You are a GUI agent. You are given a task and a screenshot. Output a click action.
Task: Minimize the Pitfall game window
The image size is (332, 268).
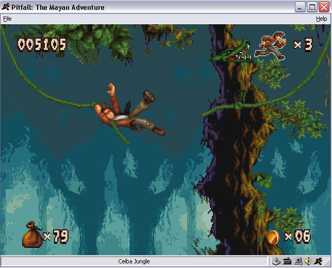[x=301, y=7]
